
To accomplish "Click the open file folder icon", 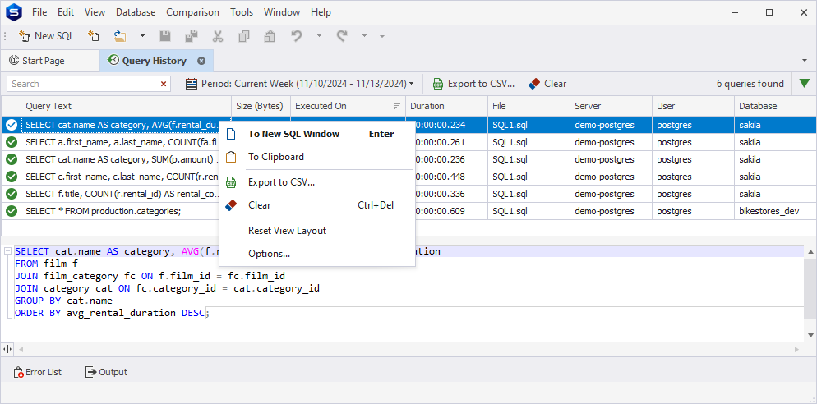I will tap(120, 36).
